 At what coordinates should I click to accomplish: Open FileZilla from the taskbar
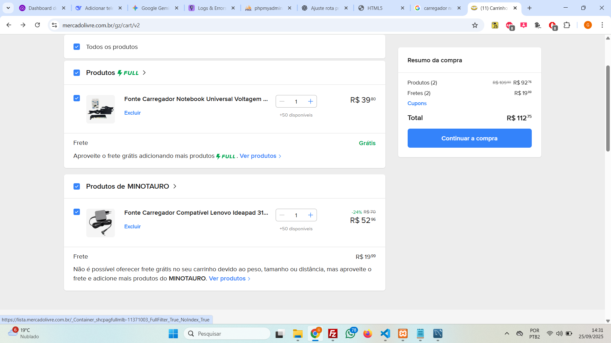coord(333,333)
